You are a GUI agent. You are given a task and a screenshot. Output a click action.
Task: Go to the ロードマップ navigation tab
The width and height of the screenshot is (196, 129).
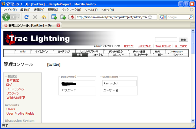64,51
